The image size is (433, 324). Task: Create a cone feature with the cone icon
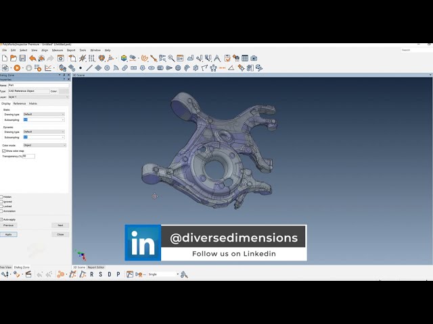point(169,67)
